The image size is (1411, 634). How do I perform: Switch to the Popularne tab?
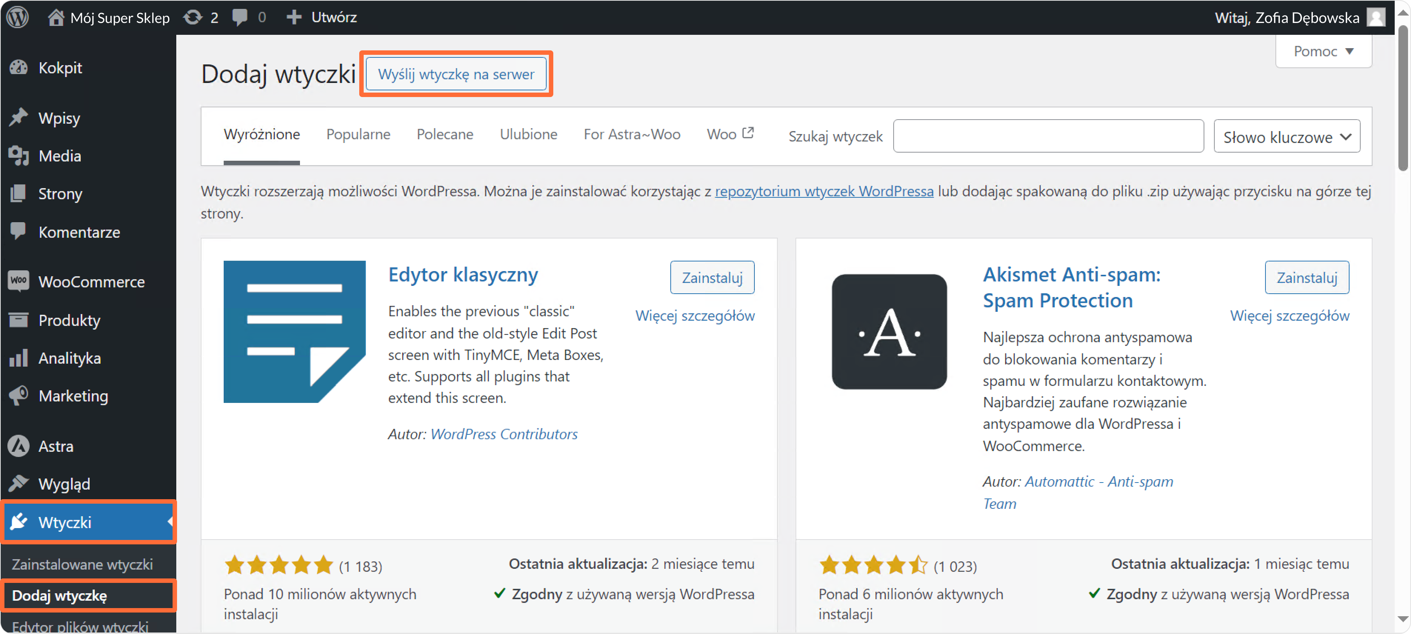tap(358, 134)
